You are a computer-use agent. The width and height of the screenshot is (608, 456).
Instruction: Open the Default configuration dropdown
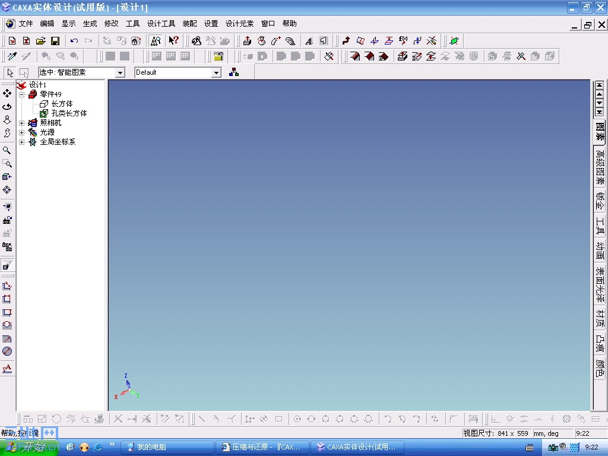(216, 72)
